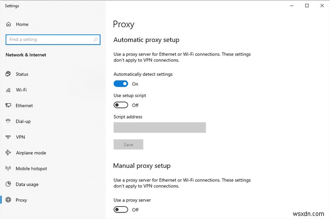Screen dimensions: 330x219
Task: Click the Mobile hotspot icon
Action: (8, 168)
